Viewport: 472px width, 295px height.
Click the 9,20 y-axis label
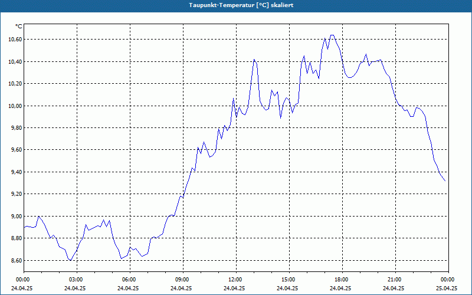17,194
